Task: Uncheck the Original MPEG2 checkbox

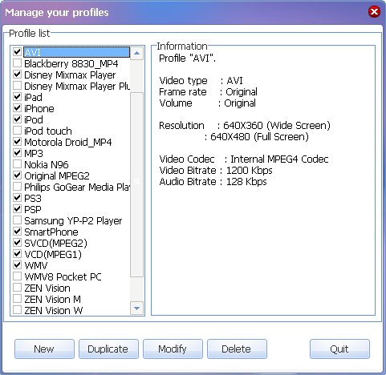Action: coord(17,175)
